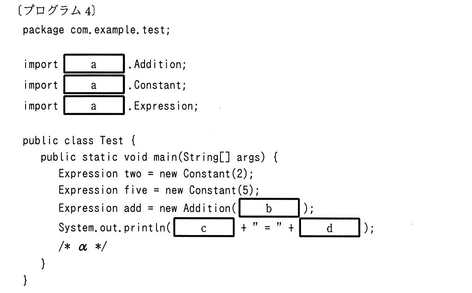This screenshot has height=293, width=472.
Task: Click the main method signature line
Action: (159, 157)
